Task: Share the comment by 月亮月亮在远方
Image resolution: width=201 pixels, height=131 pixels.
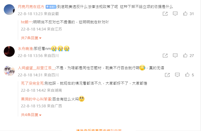Action: (165, 14)
